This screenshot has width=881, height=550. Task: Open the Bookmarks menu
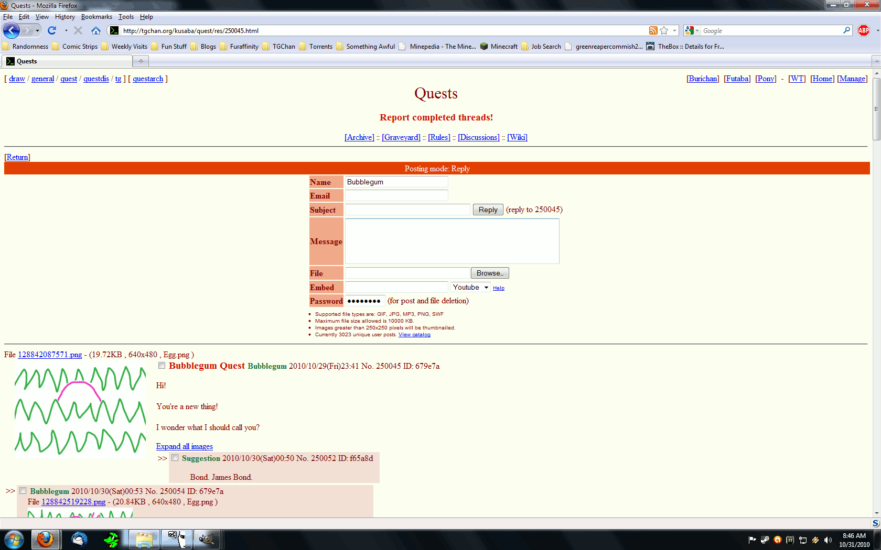pyautogui.click(x=96, y=17)
